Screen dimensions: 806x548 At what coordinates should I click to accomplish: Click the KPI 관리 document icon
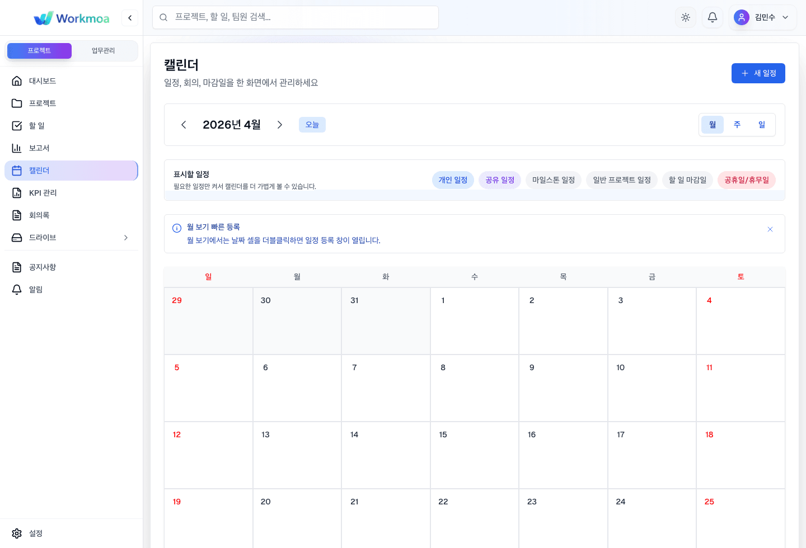coord(17,193)
